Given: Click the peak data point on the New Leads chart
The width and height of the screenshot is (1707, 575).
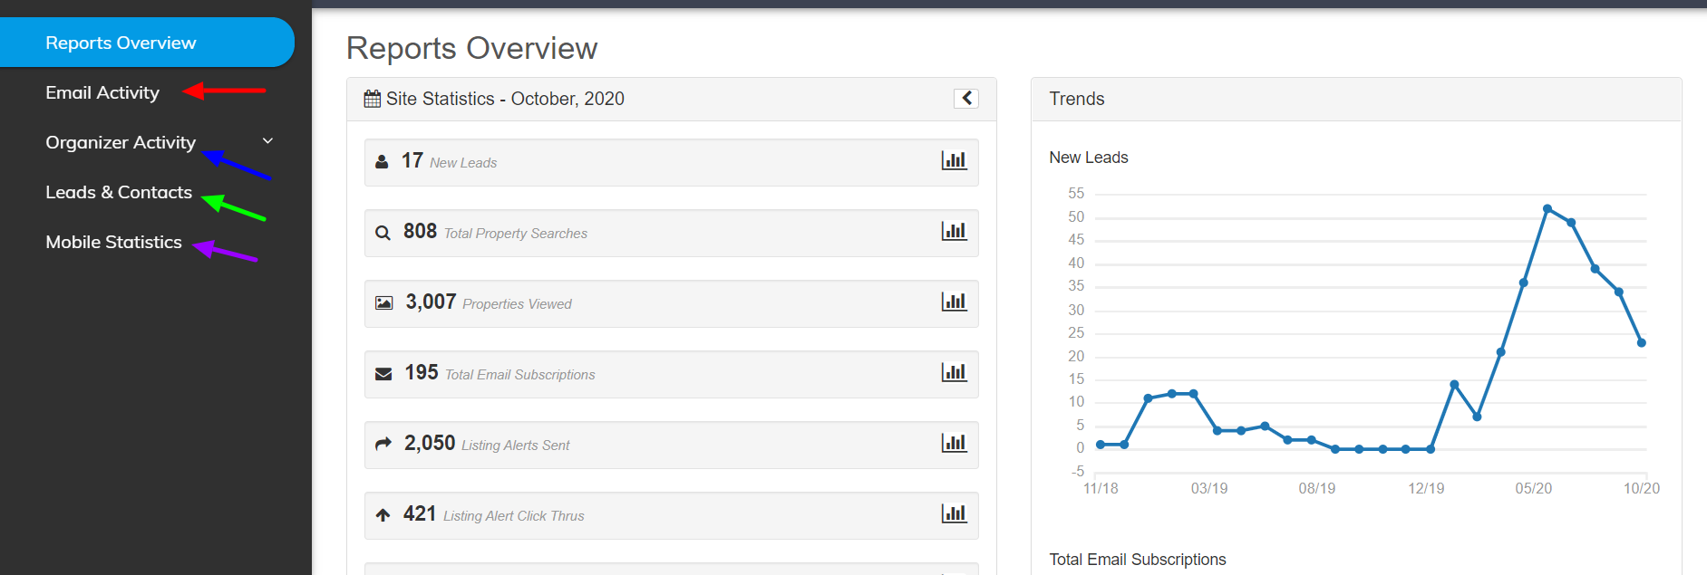Looking at the screenshot, I should point(1547,208).
